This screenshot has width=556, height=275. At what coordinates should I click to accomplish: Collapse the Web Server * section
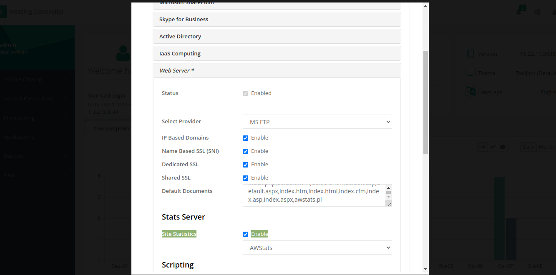[x=277, y=70]
